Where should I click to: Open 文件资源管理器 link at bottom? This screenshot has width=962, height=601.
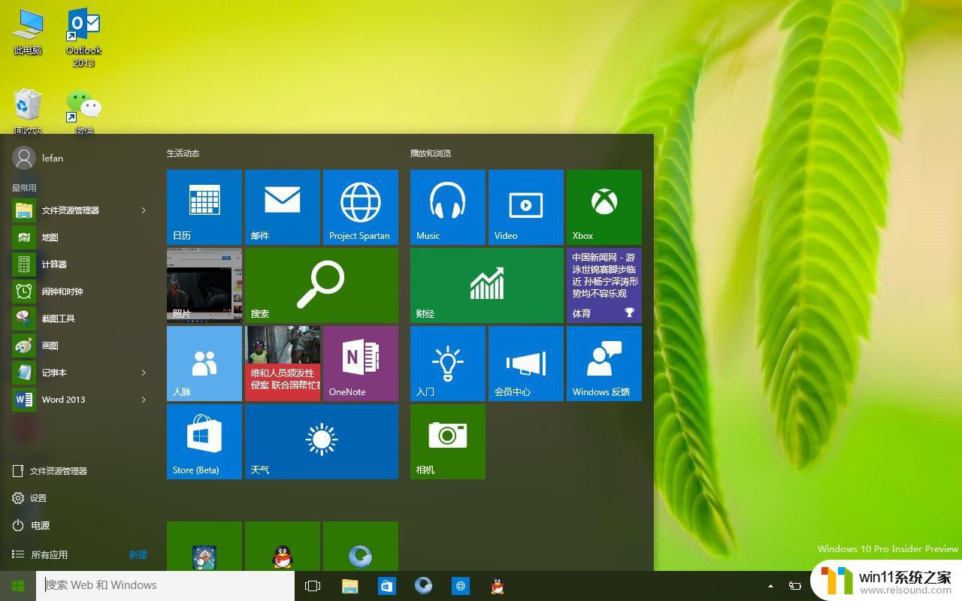point(50,471)
